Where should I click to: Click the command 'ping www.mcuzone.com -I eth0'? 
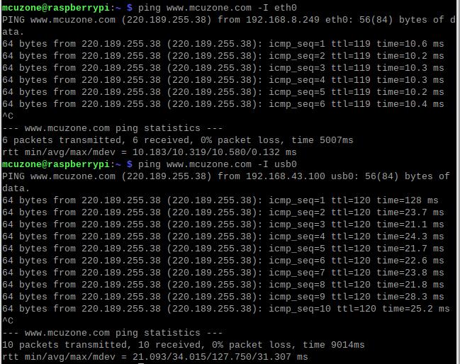click(x=217, y=8)
